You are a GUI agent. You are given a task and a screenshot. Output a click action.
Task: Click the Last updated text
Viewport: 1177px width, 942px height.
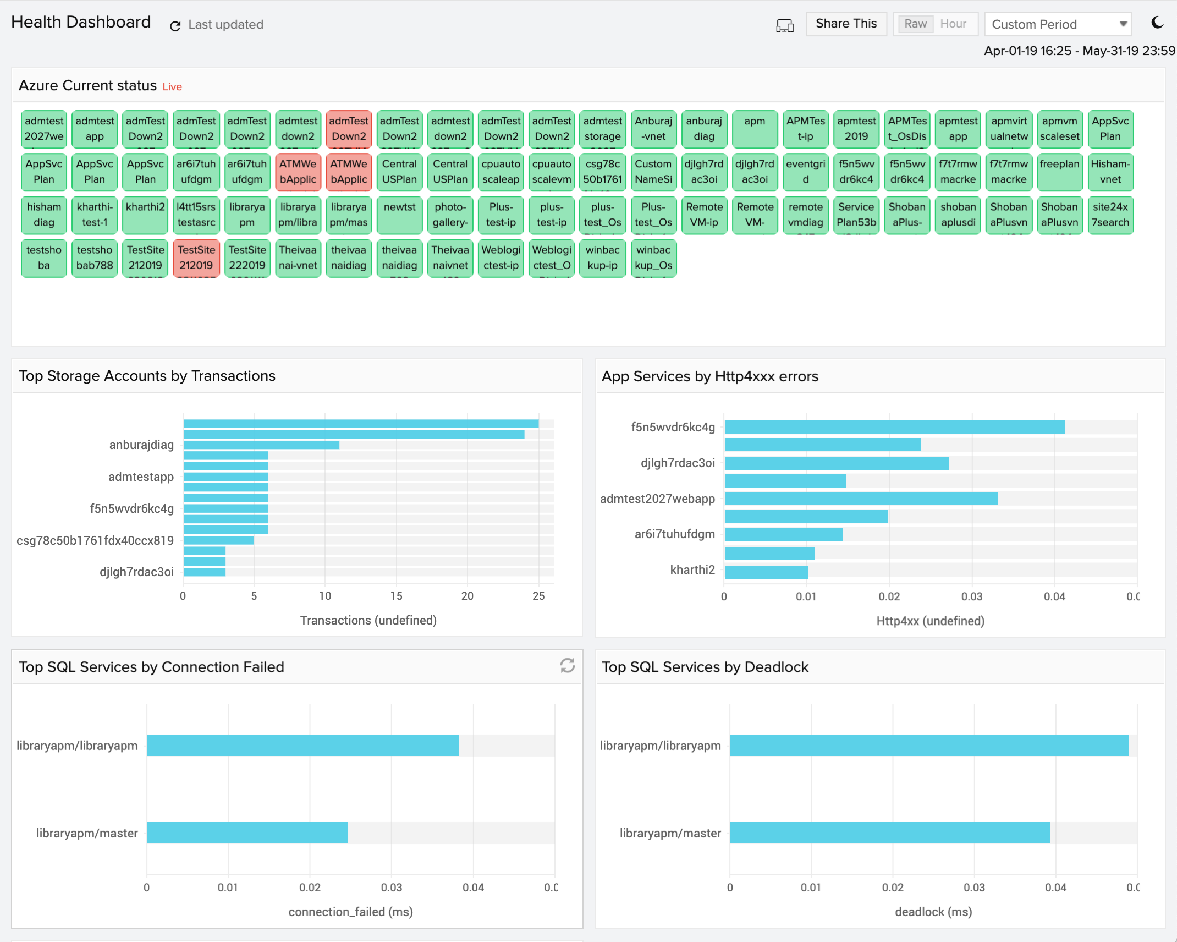[226, 25]
